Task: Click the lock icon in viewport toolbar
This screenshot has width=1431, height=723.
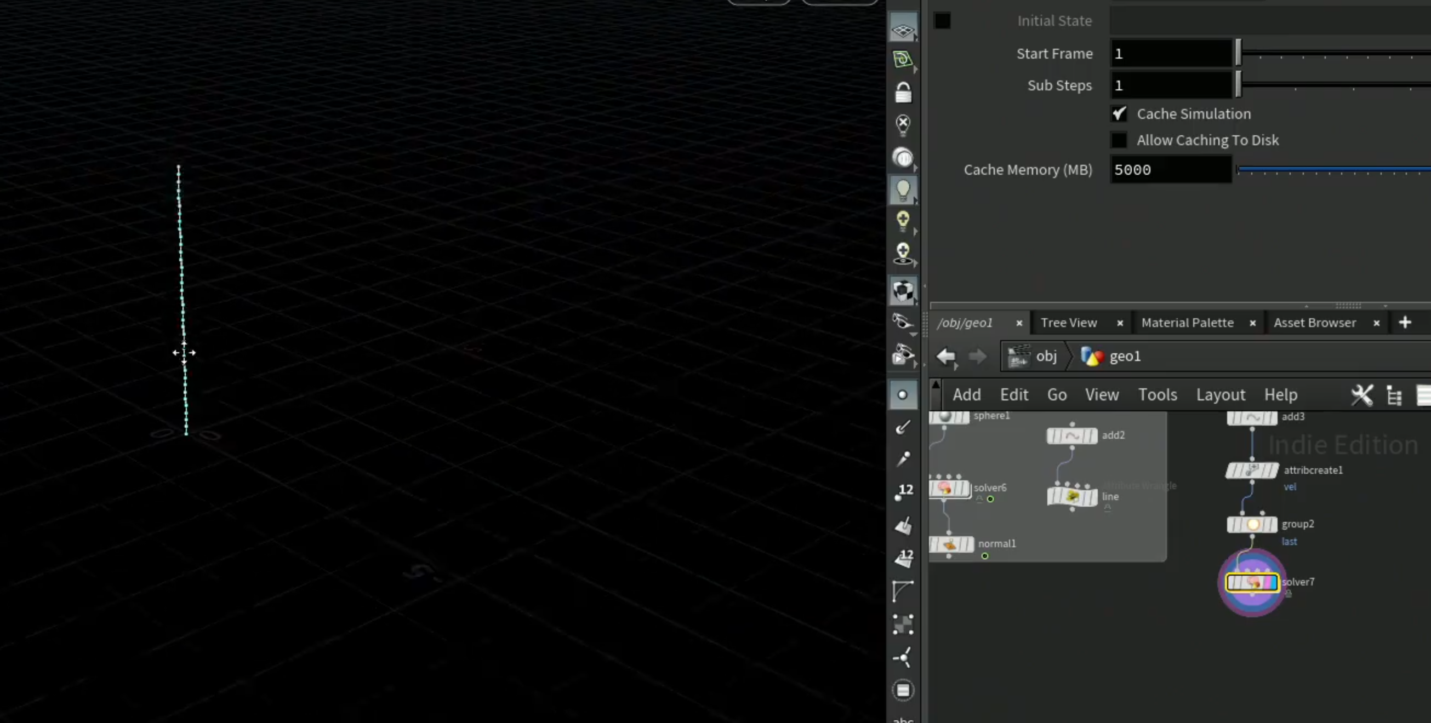Action: (903, 92)
